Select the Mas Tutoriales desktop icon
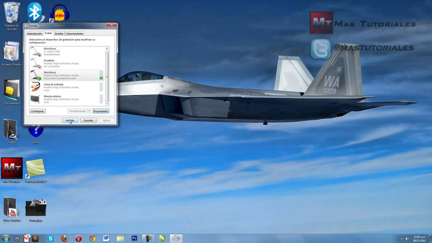Image resolution: width=432 pixels, height=243 pixels. tap(12, 170)
